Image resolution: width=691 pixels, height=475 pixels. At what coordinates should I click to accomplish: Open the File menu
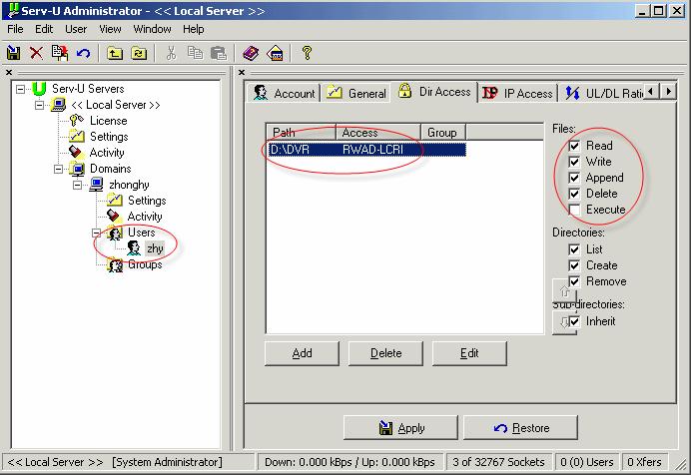click(15, 29)
